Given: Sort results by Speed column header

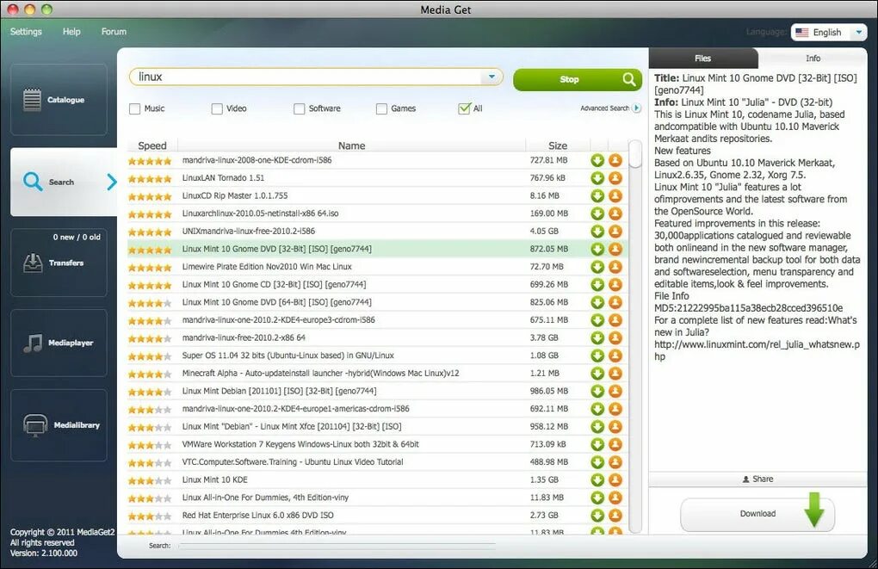Looking at the screenshot, I should [152, 145].
